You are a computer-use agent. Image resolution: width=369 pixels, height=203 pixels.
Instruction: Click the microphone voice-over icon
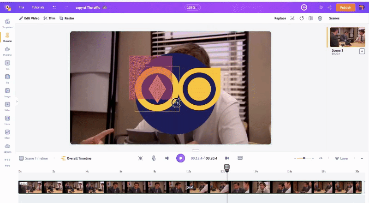pos(154,158)
